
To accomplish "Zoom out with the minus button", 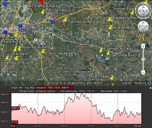I will click(143, 72).
